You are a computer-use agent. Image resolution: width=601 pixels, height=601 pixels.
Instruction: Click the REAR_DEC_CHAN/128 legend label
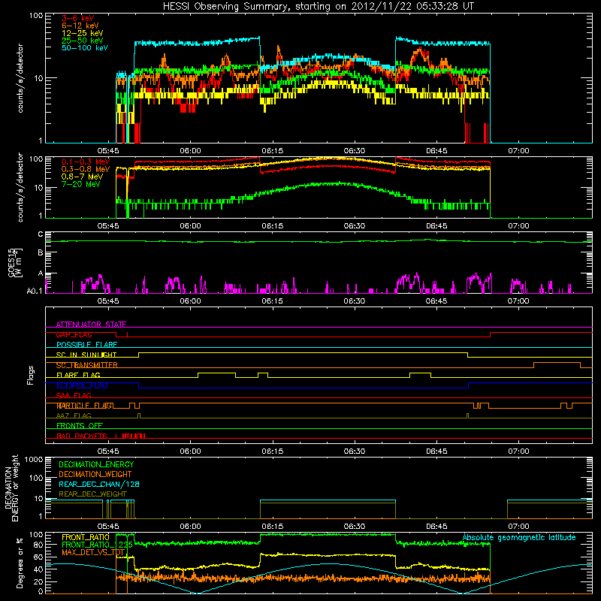coord(99,484)
